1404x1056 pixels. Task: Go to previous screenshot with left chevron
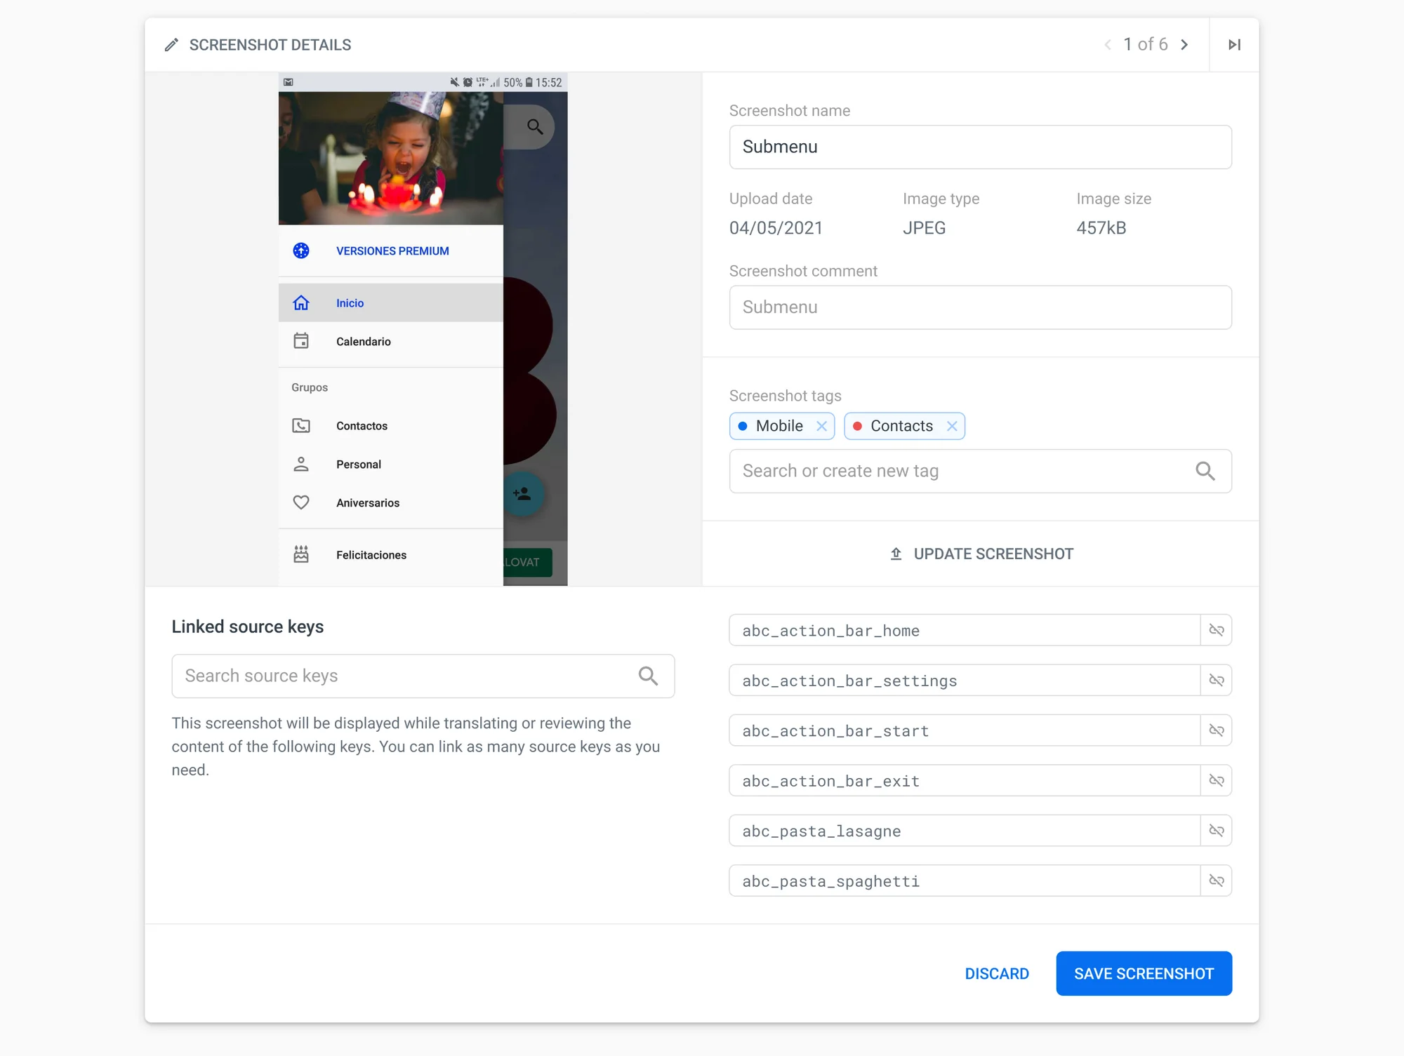[1108, 45]
